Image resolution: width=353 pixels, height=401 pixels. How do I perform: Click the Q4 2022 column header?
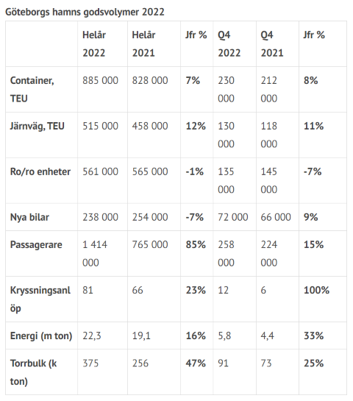click(x=229, y=44)
